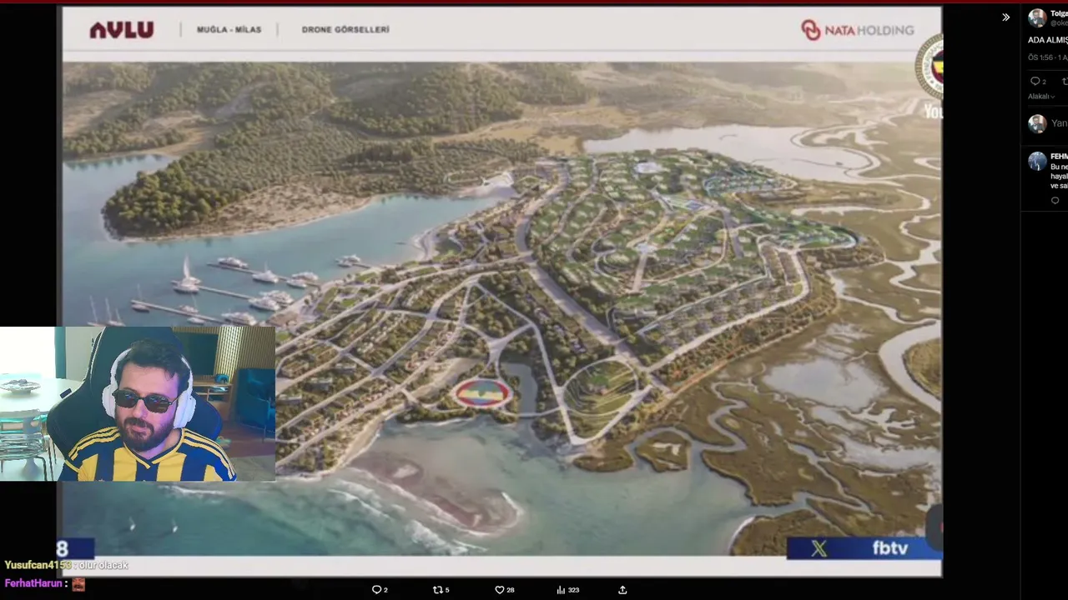Retweet using the icon showing 5
The width and height of the screenshot is (1068, 600).
(441, 590)
